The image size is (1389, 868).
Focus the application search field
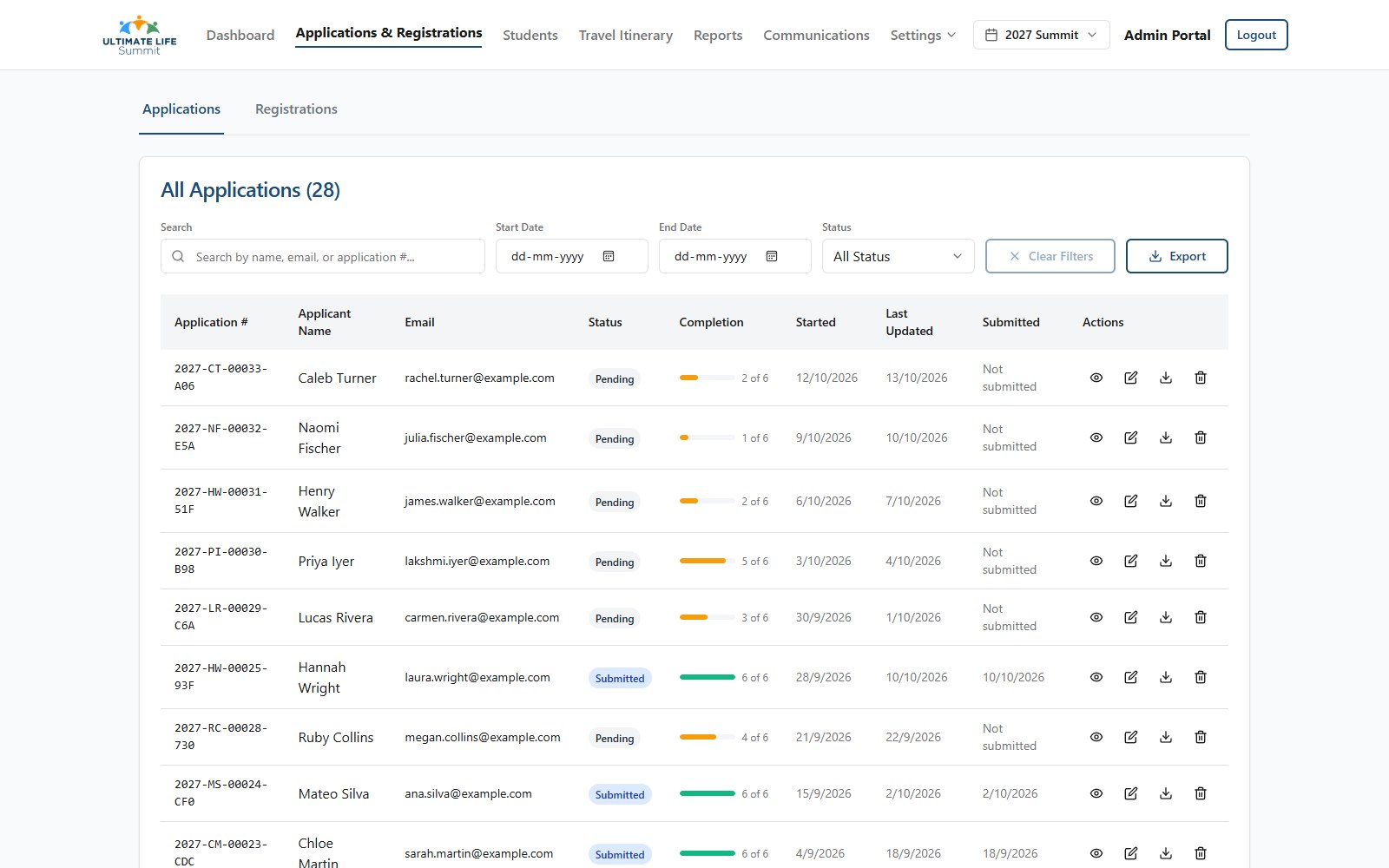tap(323, 256)
